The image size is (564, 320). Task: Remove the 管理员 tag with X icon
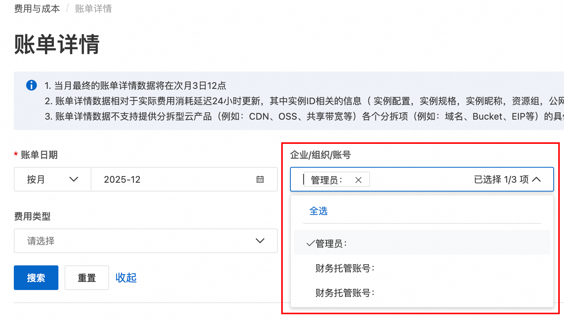click(358, 180)
